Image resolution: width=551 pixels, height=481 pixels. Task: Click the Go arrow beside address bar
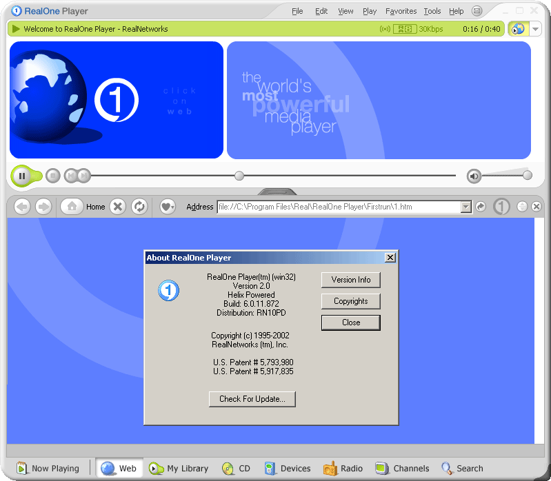[481, 207]
